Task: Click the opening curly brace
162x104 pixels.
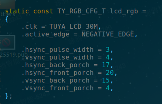Action: pos(7,19)
